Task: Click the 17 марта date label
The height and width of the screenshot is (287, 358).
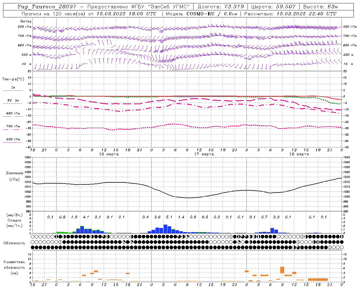Action: [x=204, y=154]
